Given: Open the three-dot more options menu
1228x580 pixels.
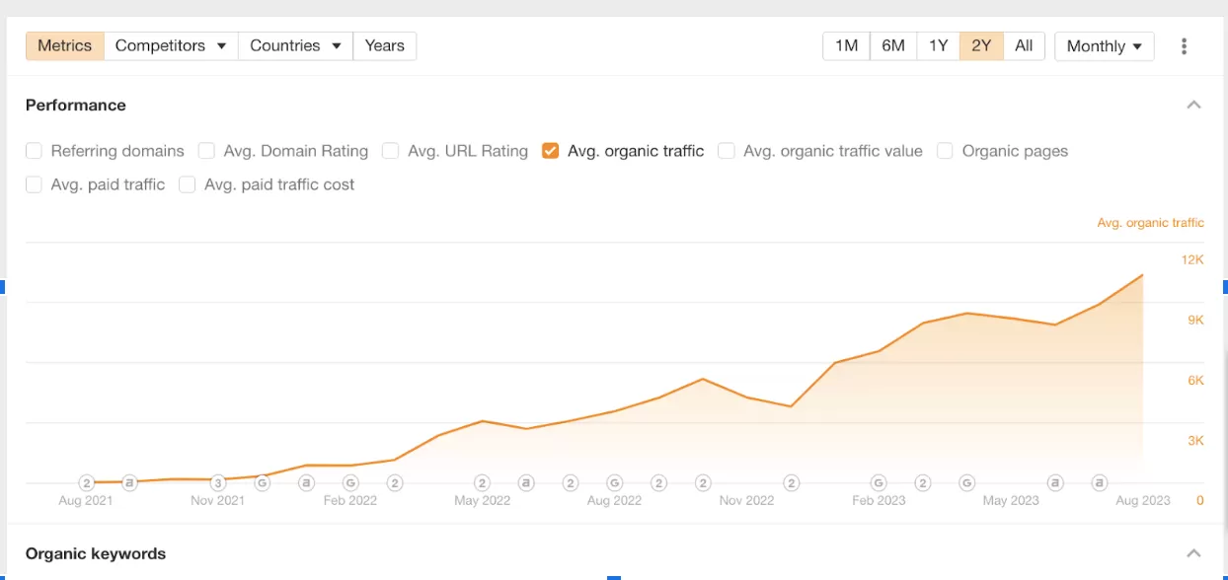Looking at the screenshot, I should coord(1184,46).
